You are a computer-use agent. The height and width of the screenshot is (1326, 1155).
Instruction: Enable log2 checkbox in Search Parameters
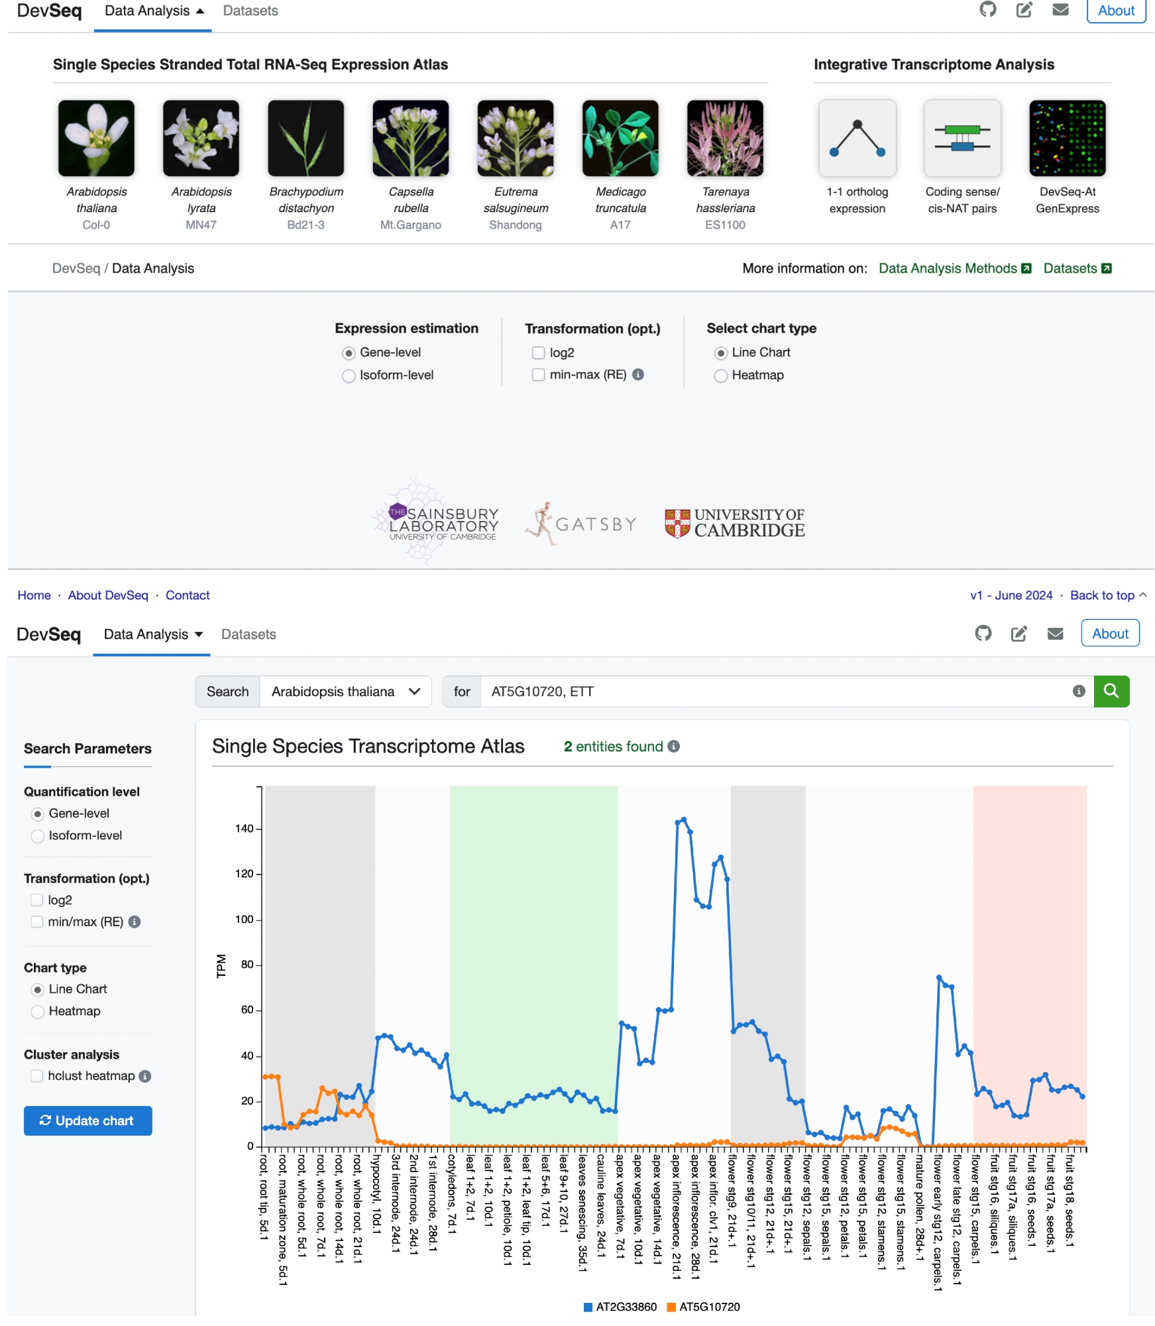pos(37,900)
